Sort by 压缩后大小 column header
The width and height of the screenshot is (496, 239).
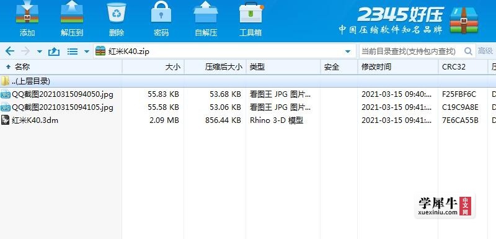coord(215,67)
